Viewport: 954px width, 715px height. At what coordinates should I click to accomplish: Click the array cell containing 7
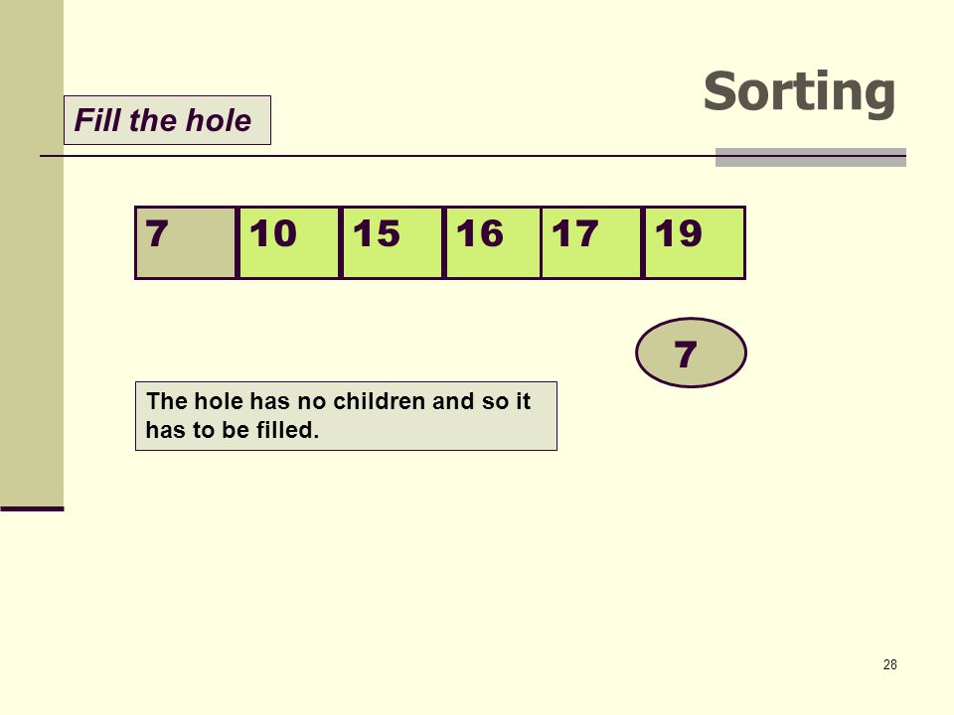click(x=186, y=242)
